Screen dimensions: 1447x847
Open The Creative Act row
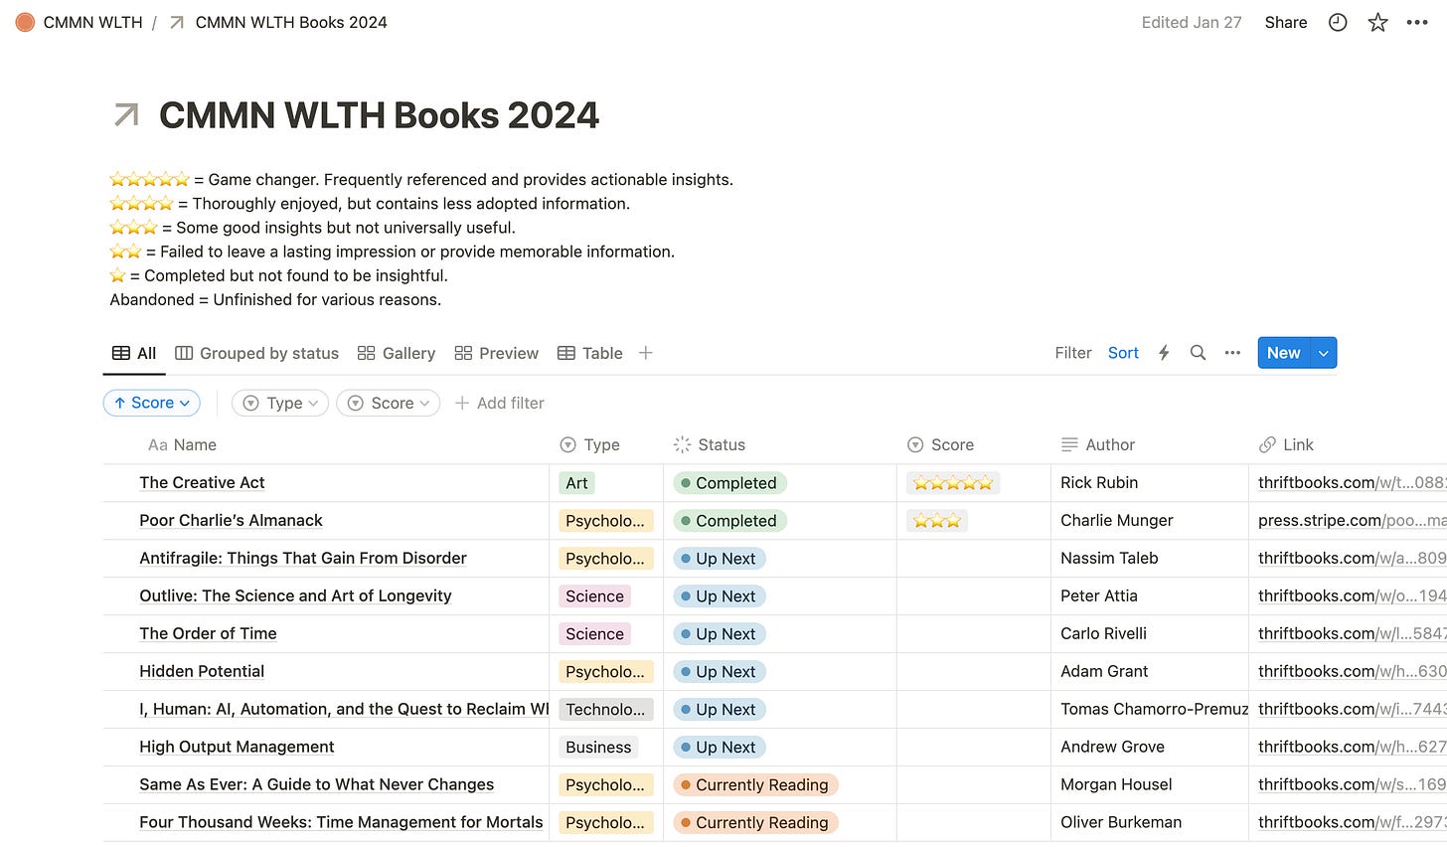(202, 482)
